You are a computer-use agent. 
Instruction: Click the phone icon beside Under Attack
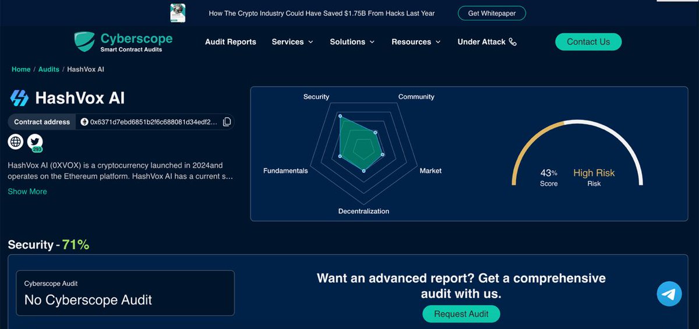point(513,42)
